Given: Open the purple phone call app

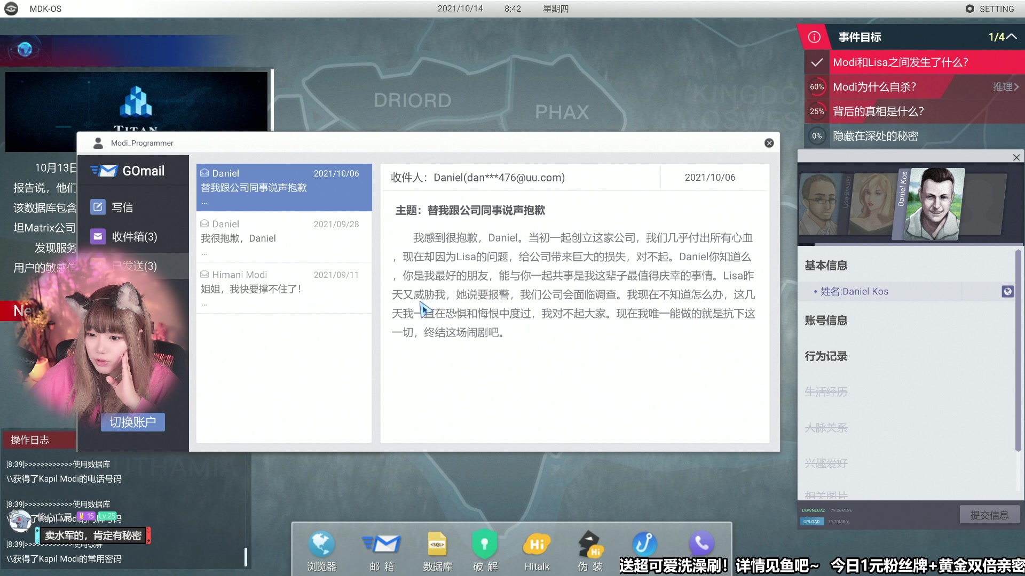Looking at the screenshot, I should point(701,544).
